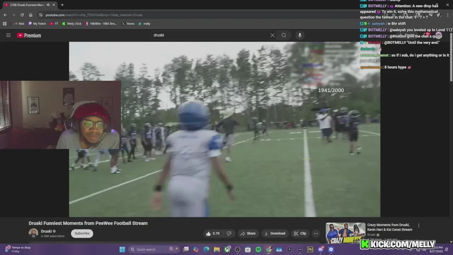
Task: Open options for the Crazy Moments suggested video
Action: [419, 226]
